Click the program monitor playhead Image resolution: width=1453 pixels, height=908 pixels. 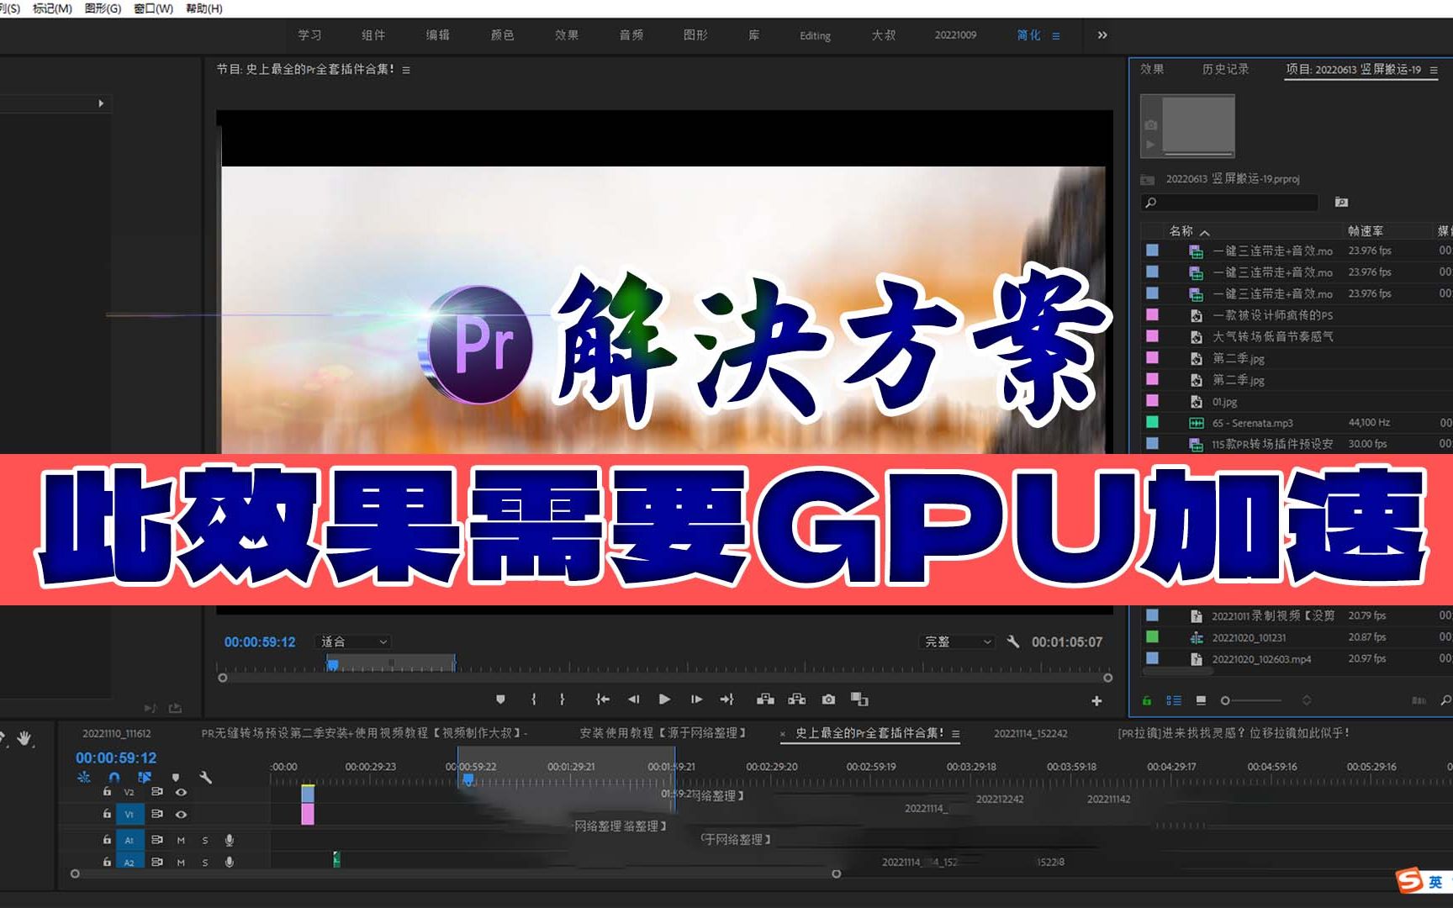tap(332, 665)
